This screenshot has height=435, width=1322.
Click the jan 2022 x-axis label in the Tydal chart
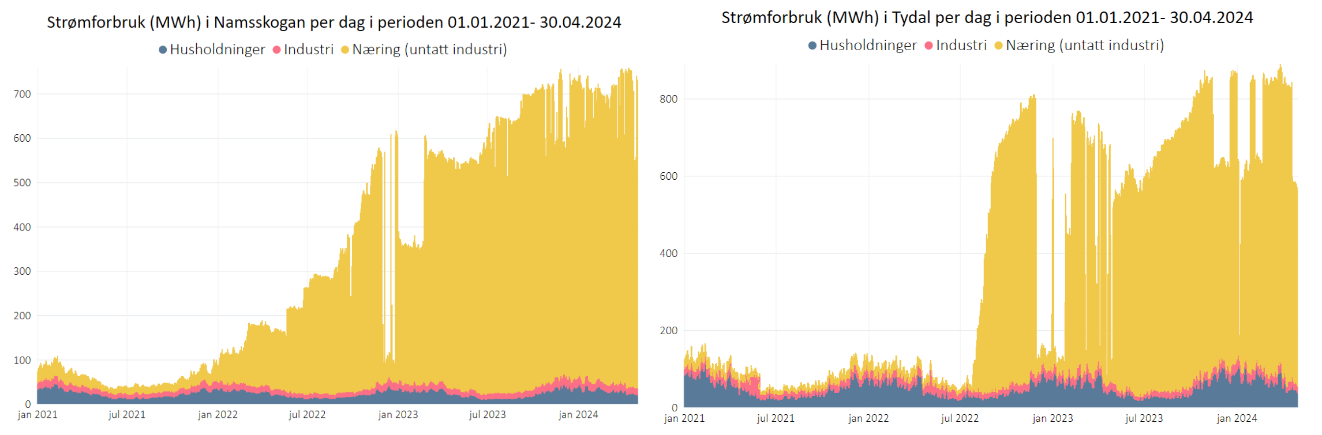click(x=868, y=419)
